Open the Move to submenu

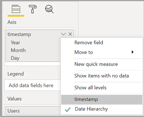coord(102,52)
